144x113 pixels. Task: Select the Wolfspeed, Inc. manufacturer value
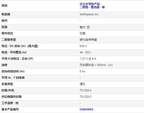click(x=89, y=14)
